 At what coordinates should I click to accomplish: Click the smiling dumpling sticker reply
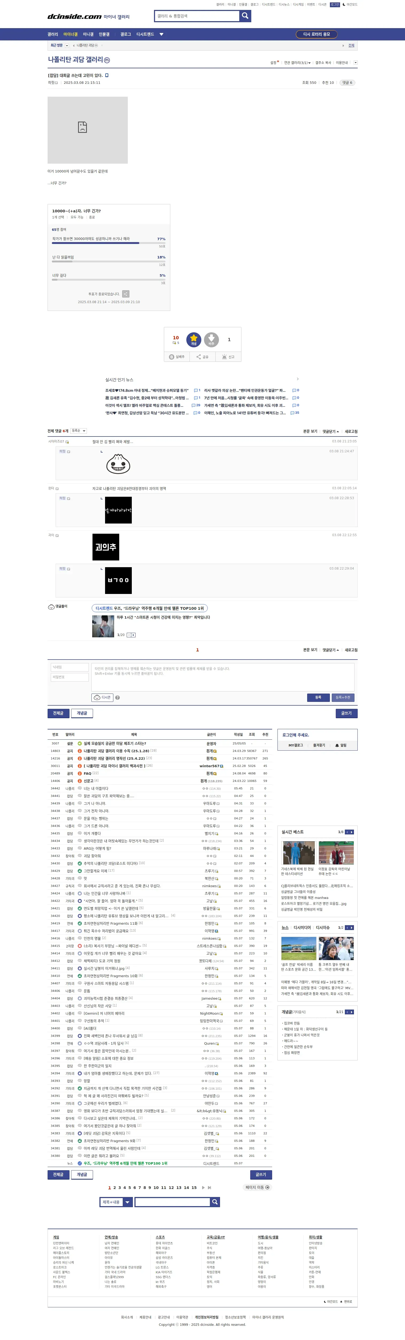coord(118,464)
